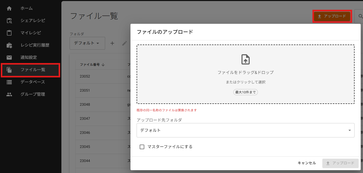Open レシピ実行履歴 briefcase-clock icon

click(x=9, y=45)
